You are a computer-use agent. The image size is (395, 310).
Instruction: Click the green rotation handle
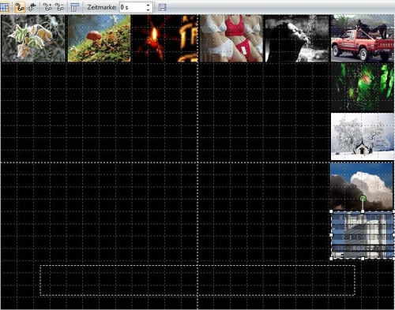click(363, 198)
